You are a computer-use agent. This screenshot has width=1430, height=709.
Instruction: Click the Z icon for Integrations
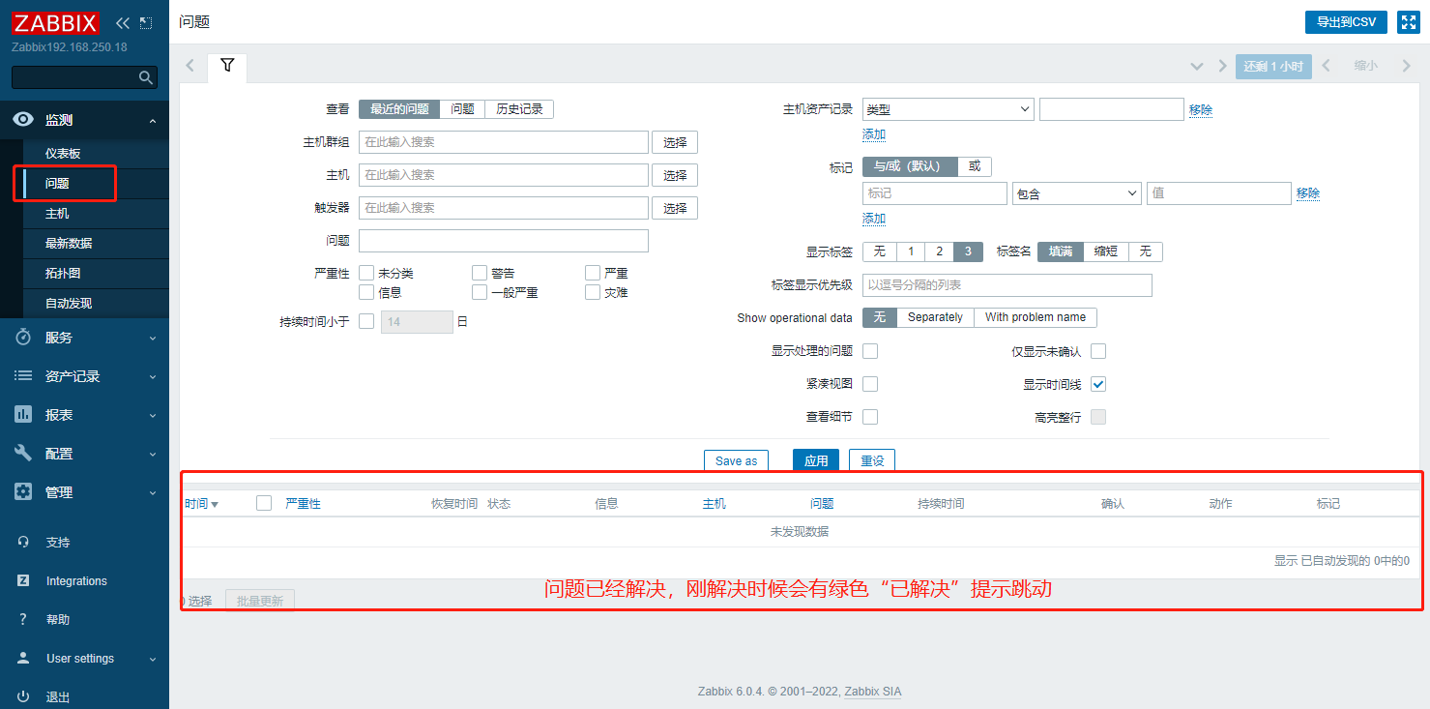pyautogui.click(x=23, y=581)
